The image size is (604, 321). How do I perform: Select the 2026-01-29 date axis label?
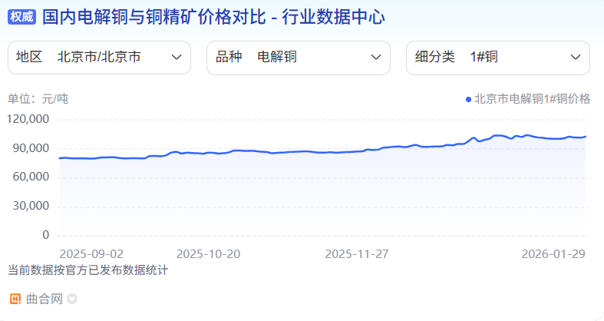coord(553,253)
